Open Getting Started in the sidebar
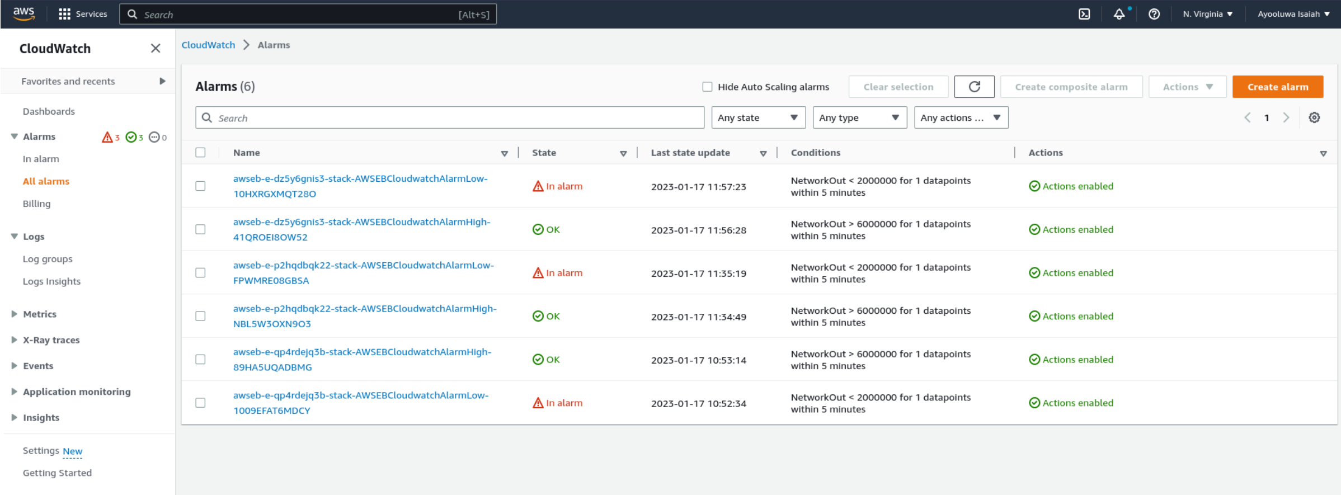 [57, 473]
